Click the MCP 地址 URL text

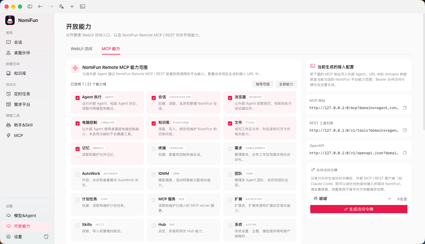tap(354, 108)
